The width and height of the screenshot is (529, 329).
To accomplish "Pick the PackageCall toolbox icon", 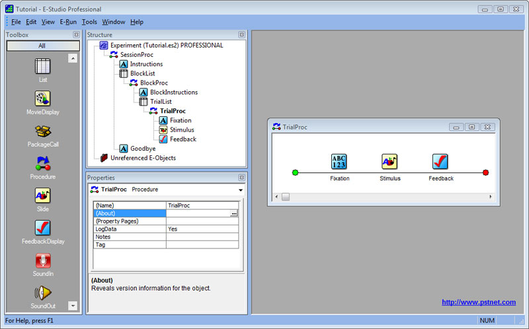I will (x=43, y=131).
